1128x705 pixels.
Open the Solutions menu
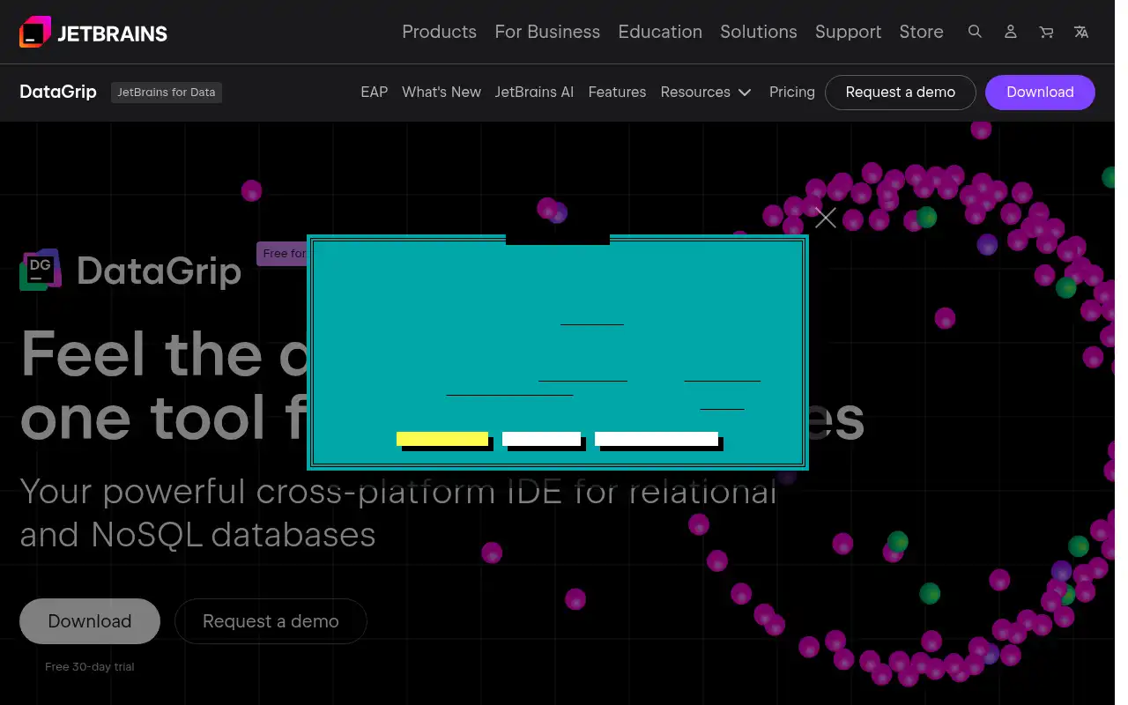point(759,32)
